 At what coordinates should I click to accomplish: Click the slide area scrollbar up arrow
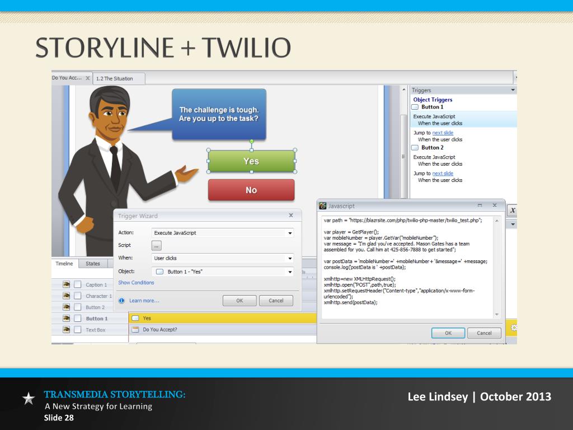point(403,90)
